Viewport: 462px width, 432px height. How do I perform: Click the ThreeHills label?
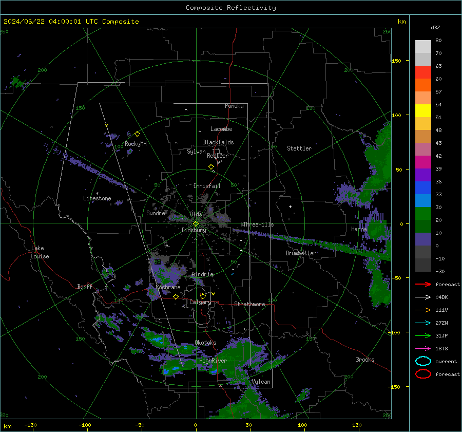coord(258,224)
